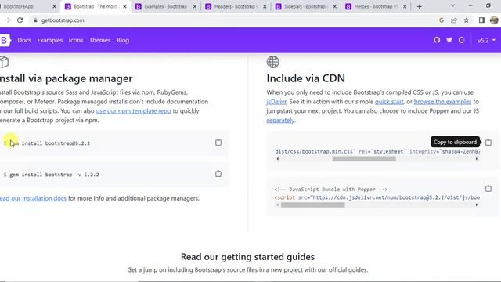The width and height of the screenshot is (501, 282).
Task: Follow 'use our npm template repo' link
Action: (x=133, y=111)
